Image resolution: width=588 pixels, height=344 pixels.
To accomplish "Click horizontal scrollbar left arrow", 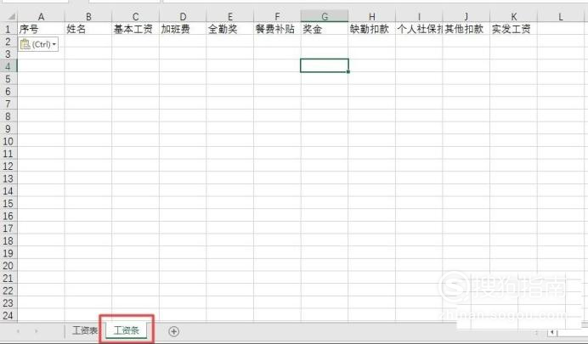I will pos(552,332).
